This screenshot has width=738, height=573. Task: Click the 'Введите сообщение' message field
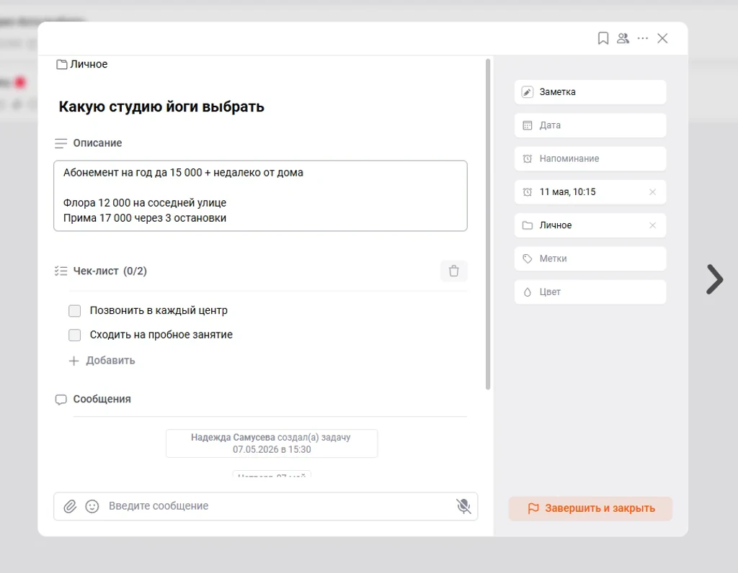coord(277,506)
